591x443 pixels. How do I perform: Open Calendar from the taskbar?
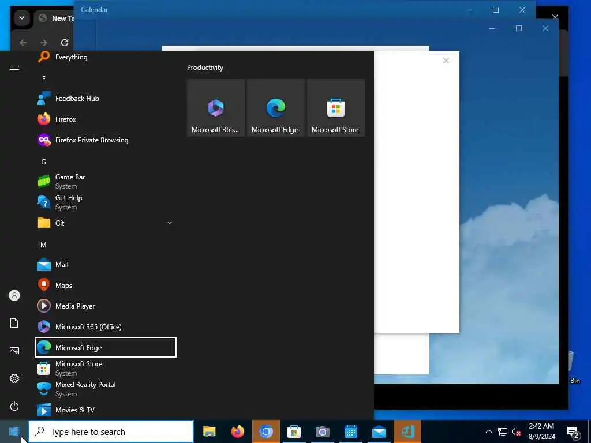pyautogui.click(x=350, y=431)
